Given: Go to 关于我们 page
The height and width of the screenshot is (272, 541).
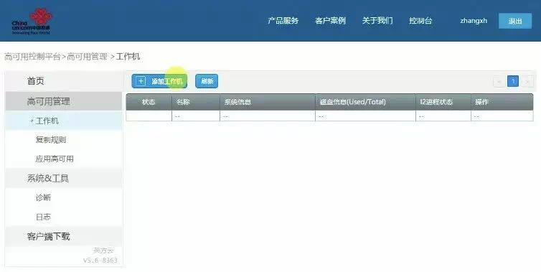Looking at the screenshot, I should click(377, 21).
